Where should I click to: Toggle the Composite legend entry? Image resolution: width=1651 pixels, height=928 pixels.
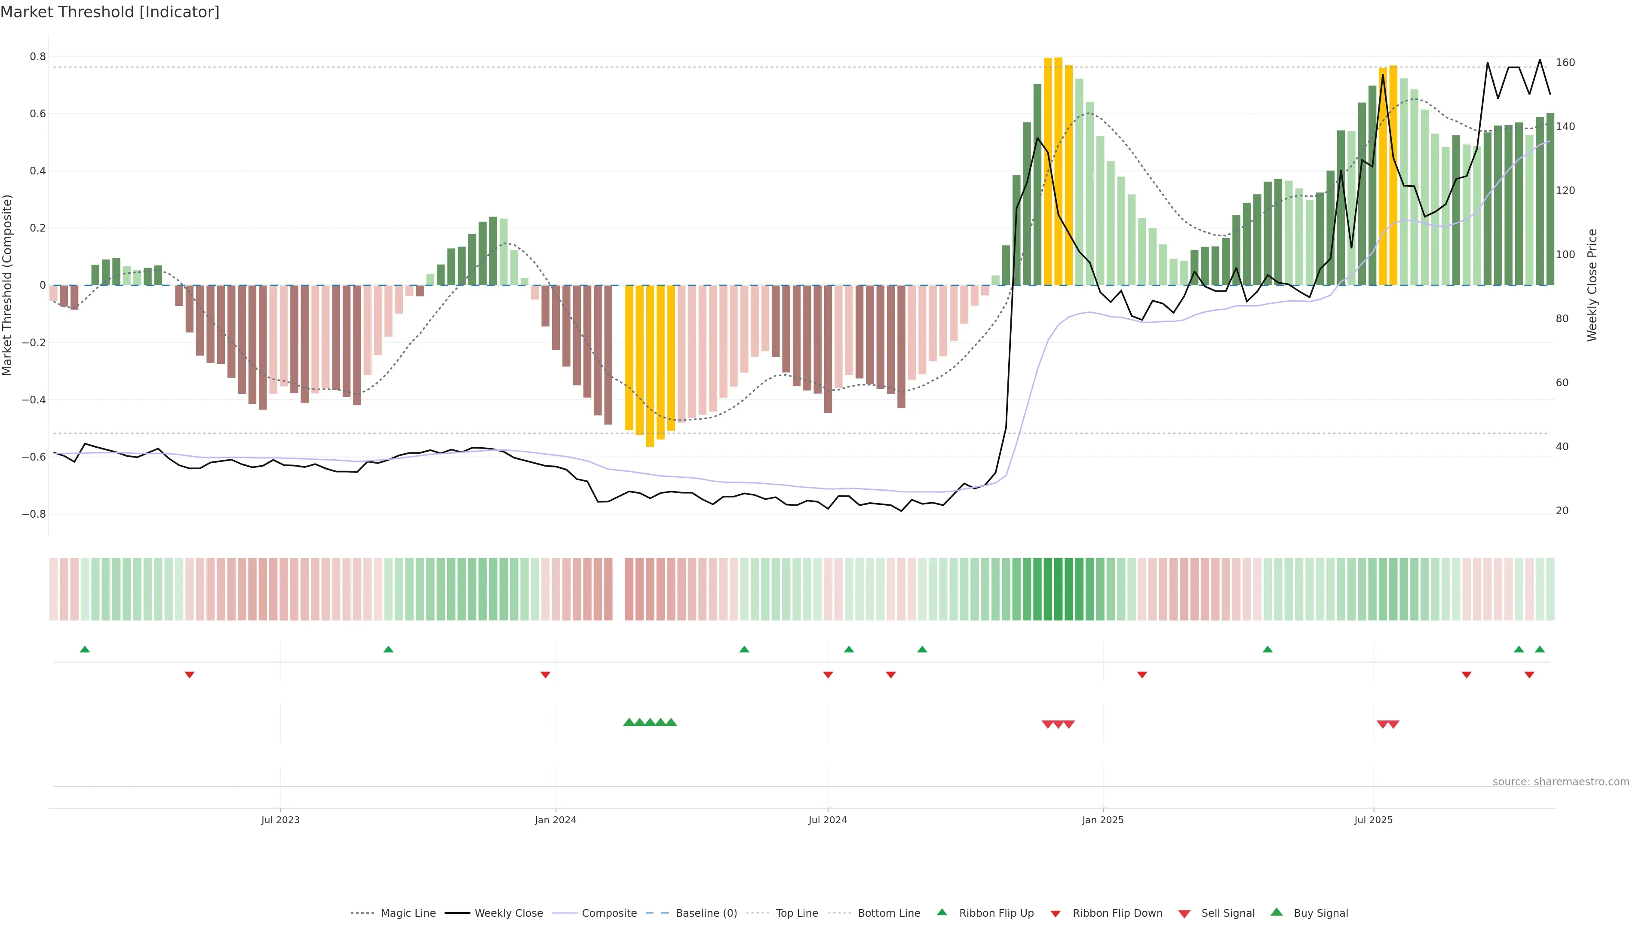pos(609,913)
